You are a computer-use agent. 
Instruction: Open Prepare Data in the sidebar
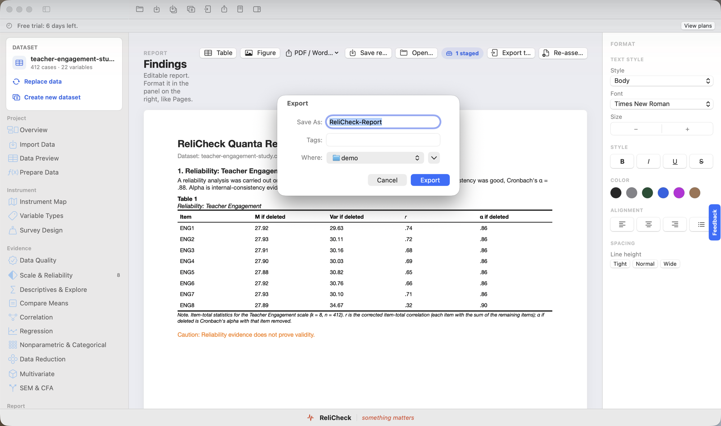[39, 172]
